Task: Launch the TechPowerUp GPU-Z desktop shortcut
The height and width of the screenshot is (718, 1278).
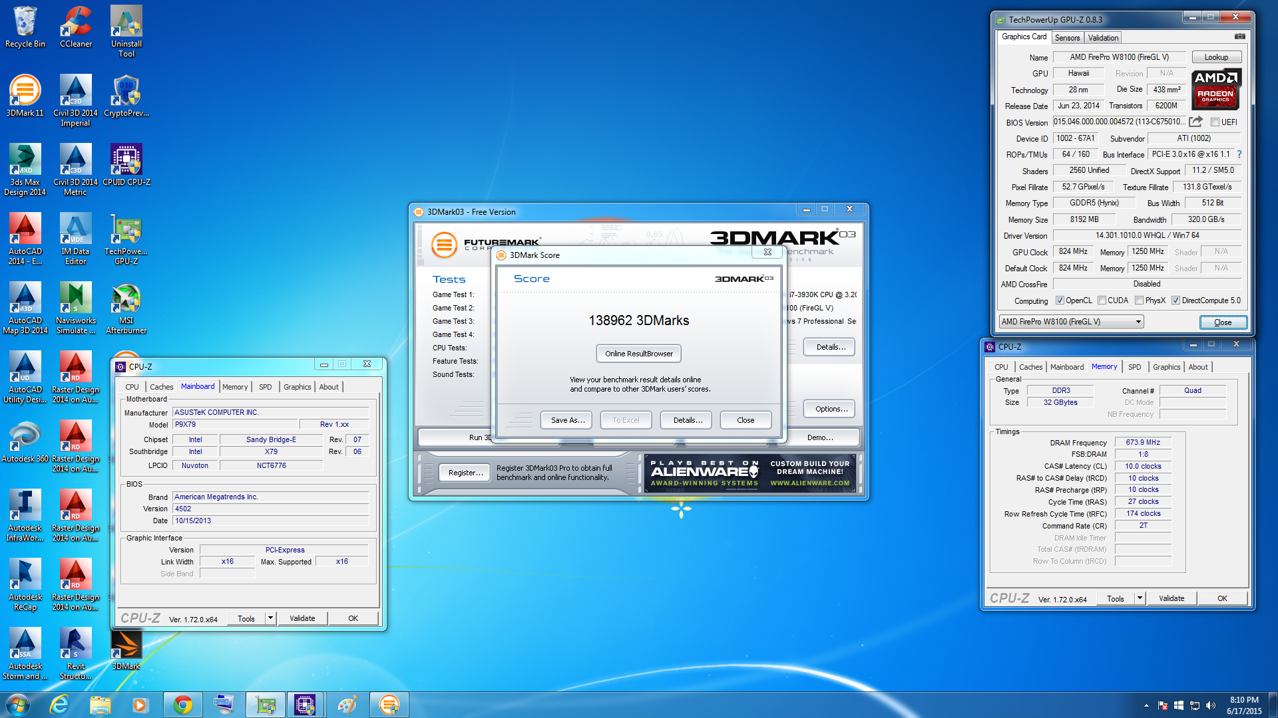Action: pos(126,239)
